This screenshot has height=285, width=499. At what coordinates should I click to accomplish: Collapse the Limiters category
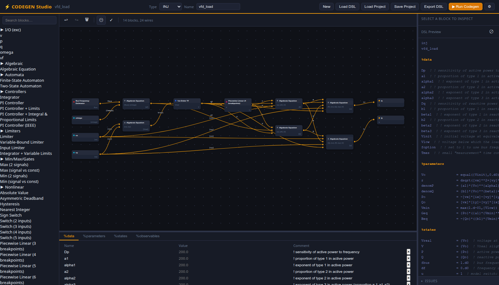[x=11, y=131]
